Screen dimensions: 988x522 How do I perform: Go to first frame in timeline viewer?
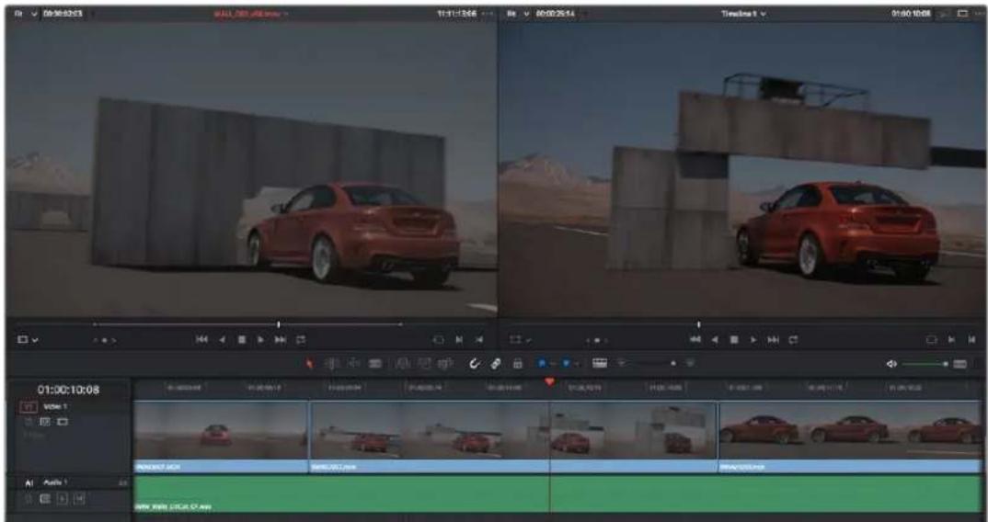tap(695, 339)
